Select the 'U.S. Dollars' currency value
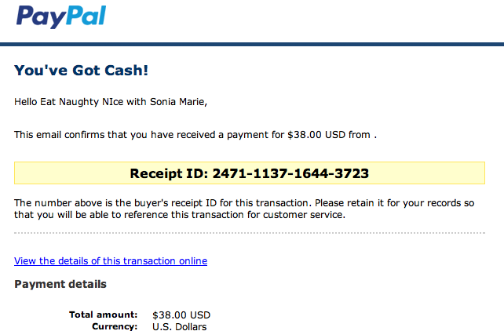Image resolution: width=504 pixels, height=331 pixels. (x=179, y=326)
